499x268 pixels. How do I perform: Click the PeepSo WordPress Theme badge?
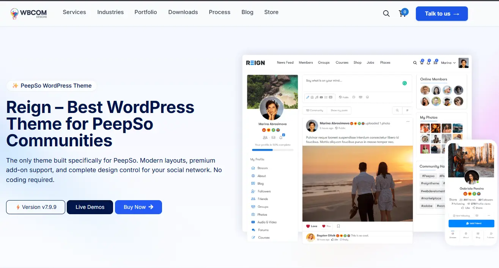point(52,86)
